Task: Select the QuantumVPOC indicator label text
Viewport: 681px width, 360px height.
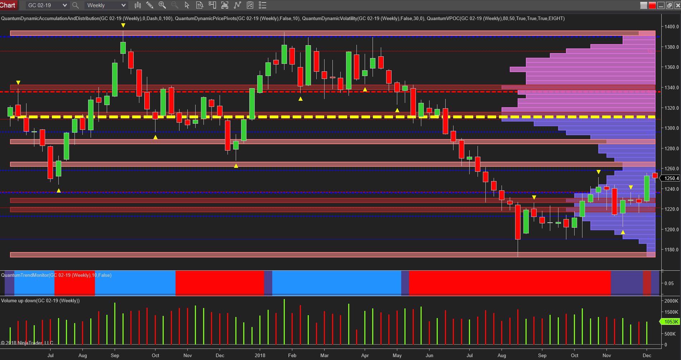Action: tap(495, 18)
